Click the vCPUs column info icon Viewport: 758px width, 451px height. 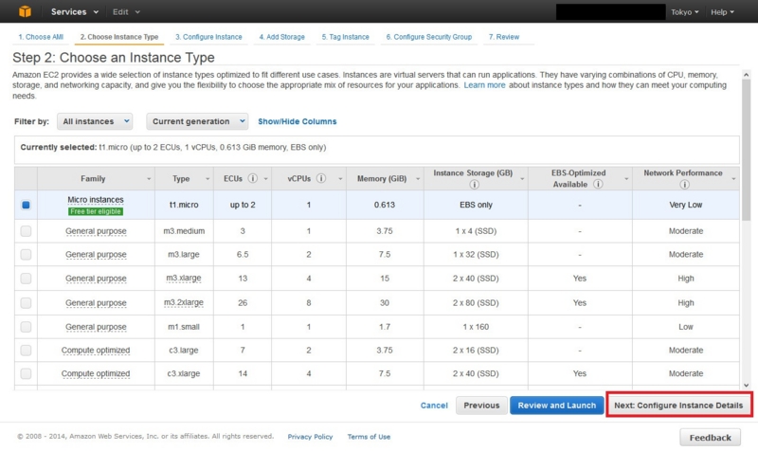tap(321, 178)
